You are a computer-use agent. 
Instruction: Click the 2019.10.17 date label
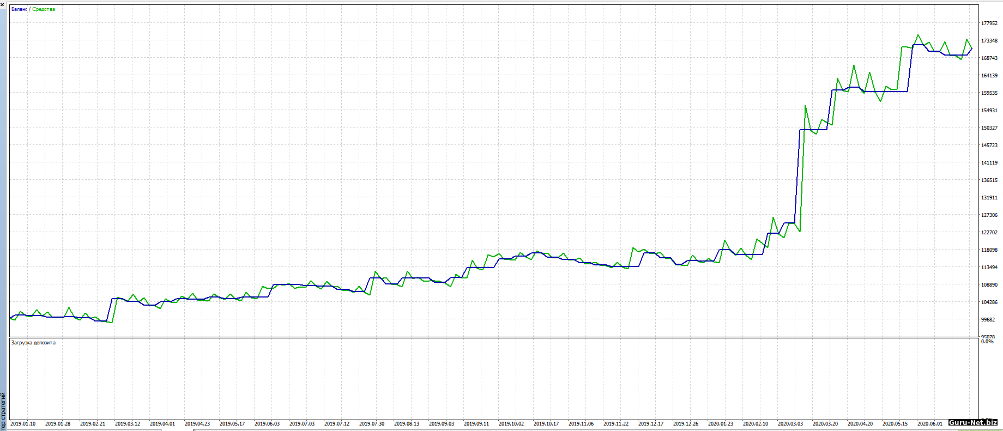[546, 423]
